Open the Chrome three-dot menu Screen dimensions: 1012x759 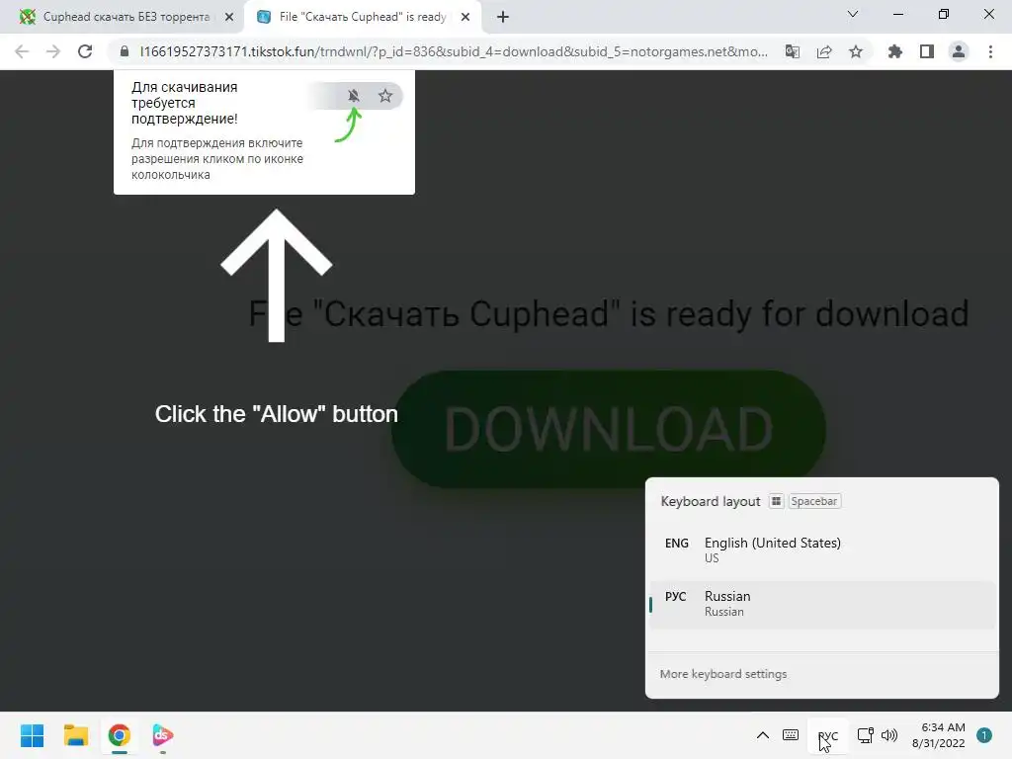tap(990, 51)
